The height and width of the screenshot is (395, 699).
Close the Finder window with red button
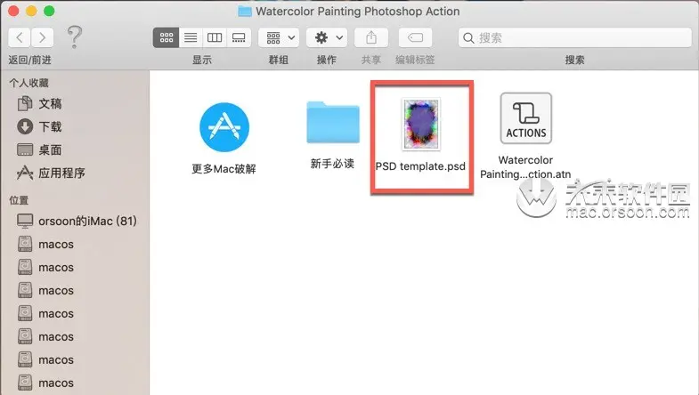[13, 11]
